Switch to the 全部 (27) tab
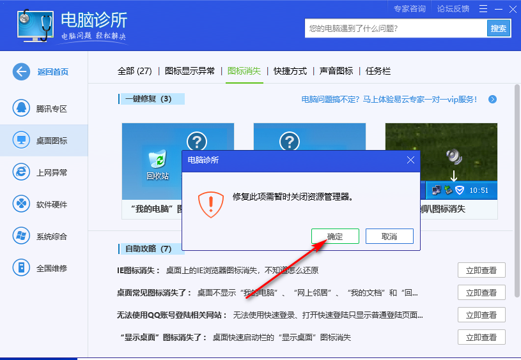 pos(134,71)
